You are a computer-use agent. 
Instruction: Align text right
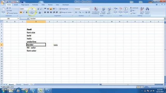click(x=51, y=12)
